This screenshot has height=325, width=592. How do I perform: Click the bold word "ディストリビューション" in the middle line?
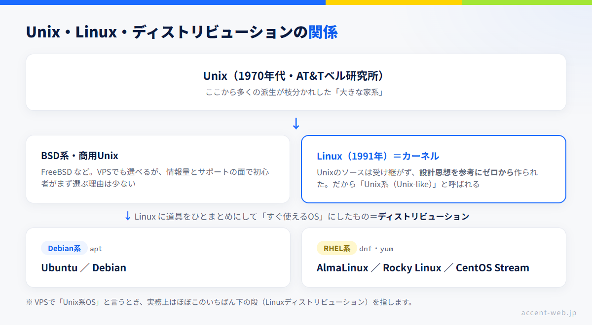(x=423, y=217)
